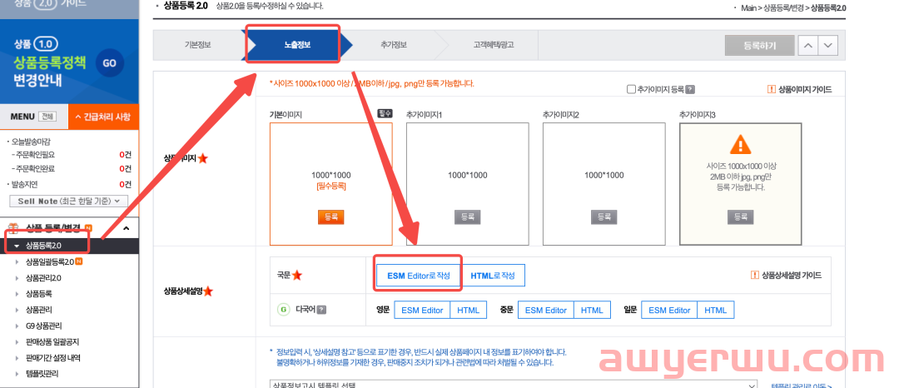899x388 pixels.
Task: Click 템플릿 관리로 이동 link
Action: 801,386
